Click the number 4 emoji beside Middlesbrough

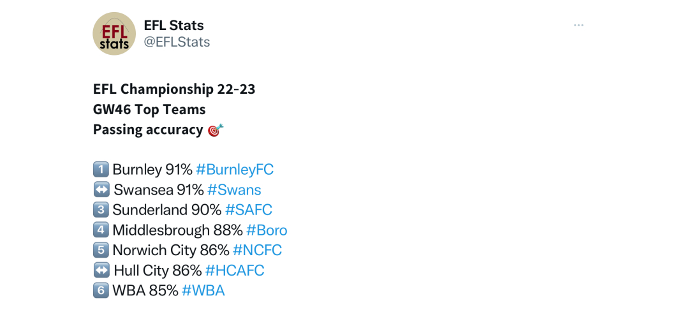[101, 230]
